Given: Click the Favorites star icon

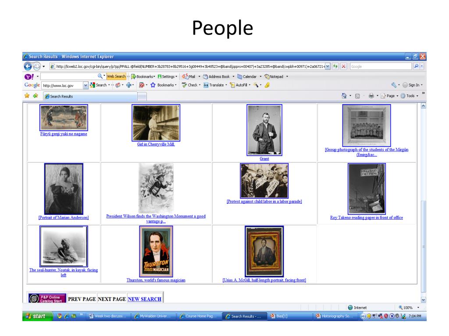Looking at the screenshot, I should pyautogui.click(x=27, y=96).
